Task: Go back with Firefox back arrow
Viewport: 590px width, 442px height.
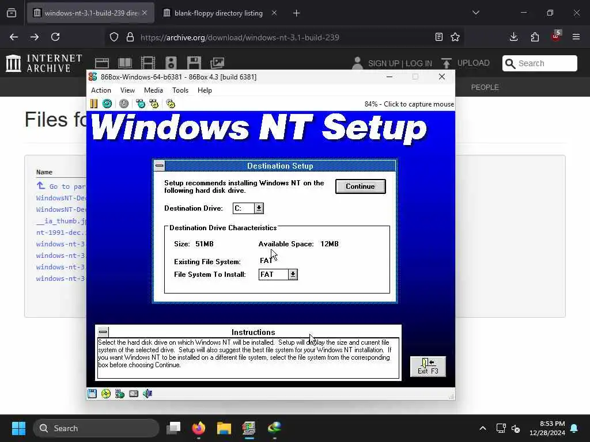Action: [x=14, y=37]
